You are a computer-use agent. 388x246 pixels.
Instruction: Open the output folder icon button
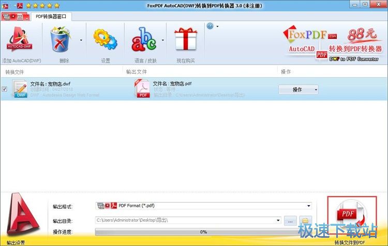click(x=305, y=220)
